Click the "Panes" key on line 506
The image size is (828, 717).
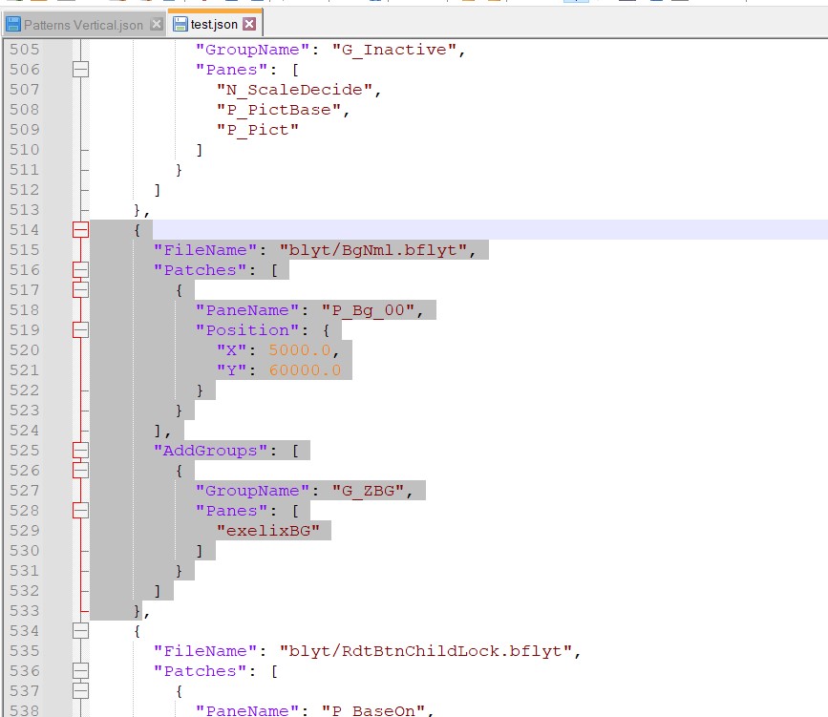coord(232,70)
